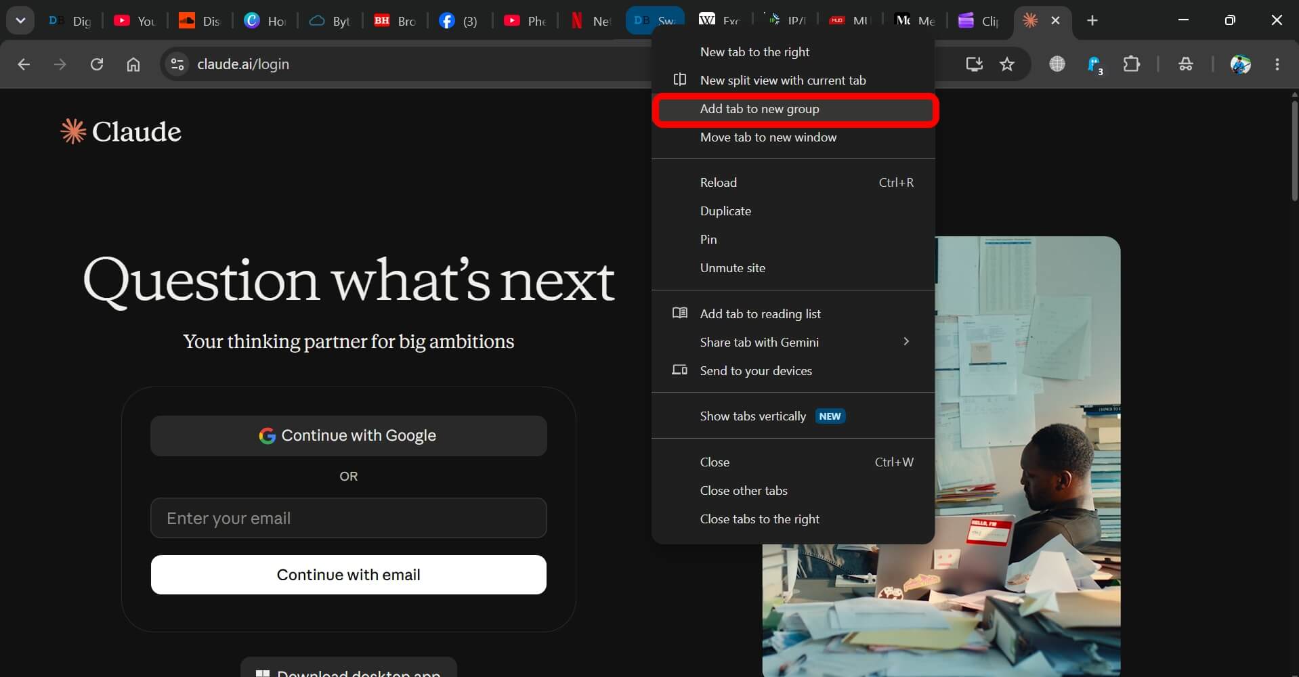Select 'Show tabs vertically' entry
The height and width of the screenshot is (677, 1299).
click(x=793, y=416)
